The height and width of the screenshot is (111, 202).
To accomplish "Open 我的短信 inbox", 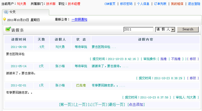I will (x=177, y=4).
